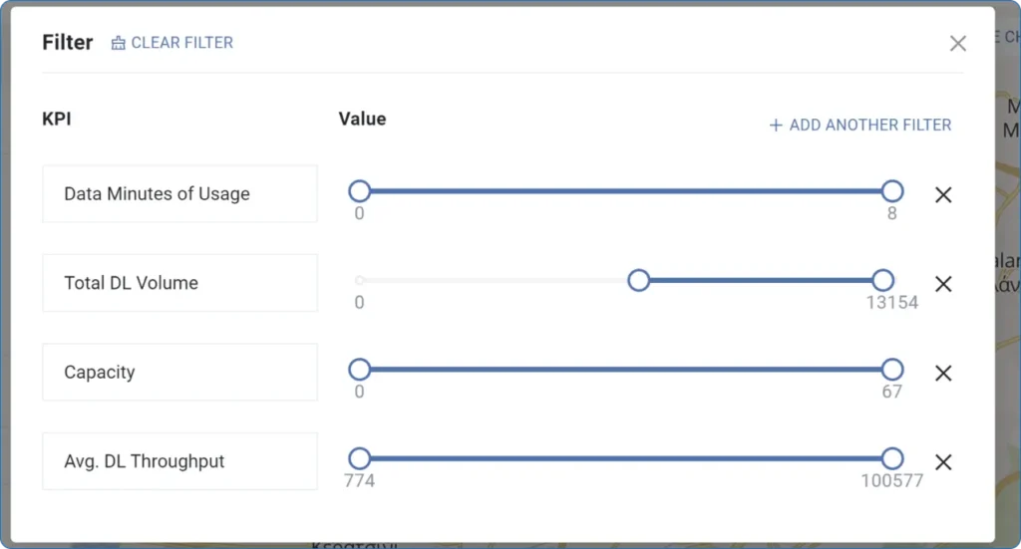This screenshot has height=549, width=1021.
Task: Click Avg. DL Throughput maximum handle at 100577
Action: 892,458
